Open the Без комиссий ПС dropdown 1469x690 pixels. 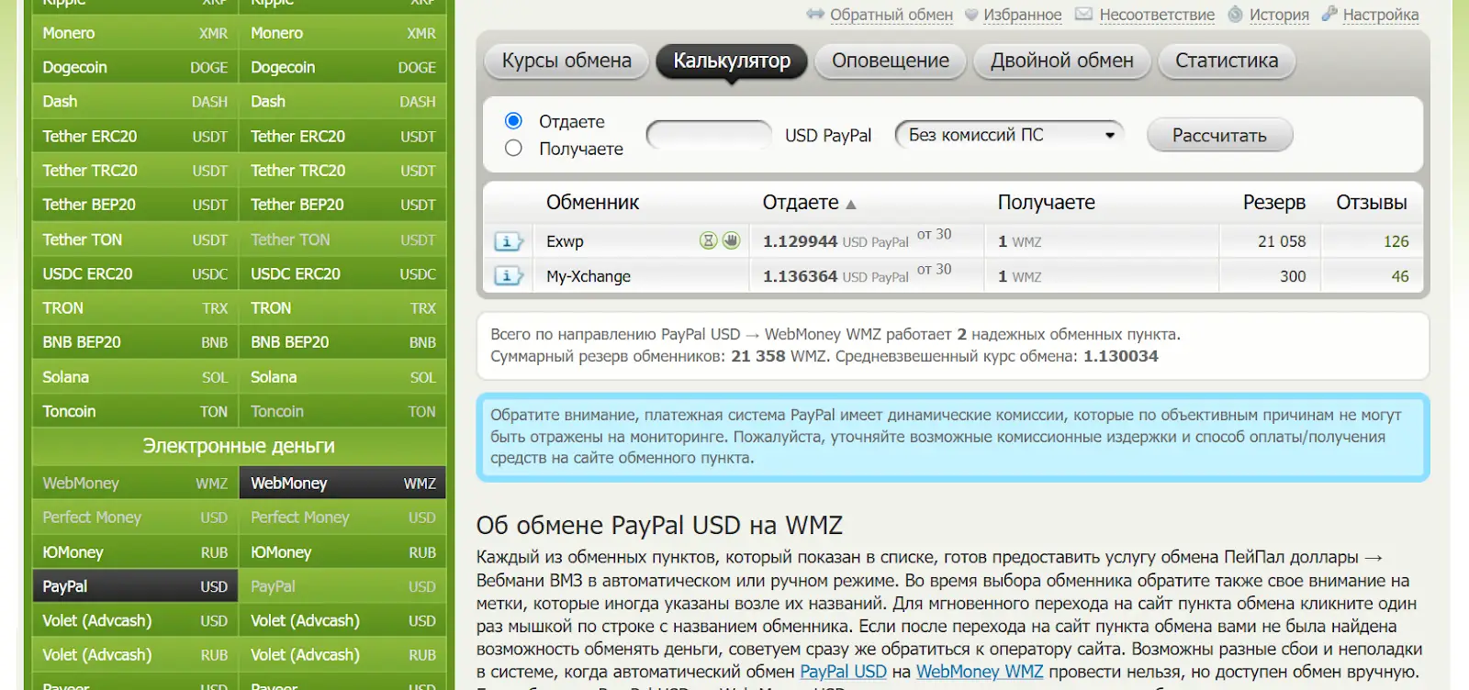(x=1010, y=135)
